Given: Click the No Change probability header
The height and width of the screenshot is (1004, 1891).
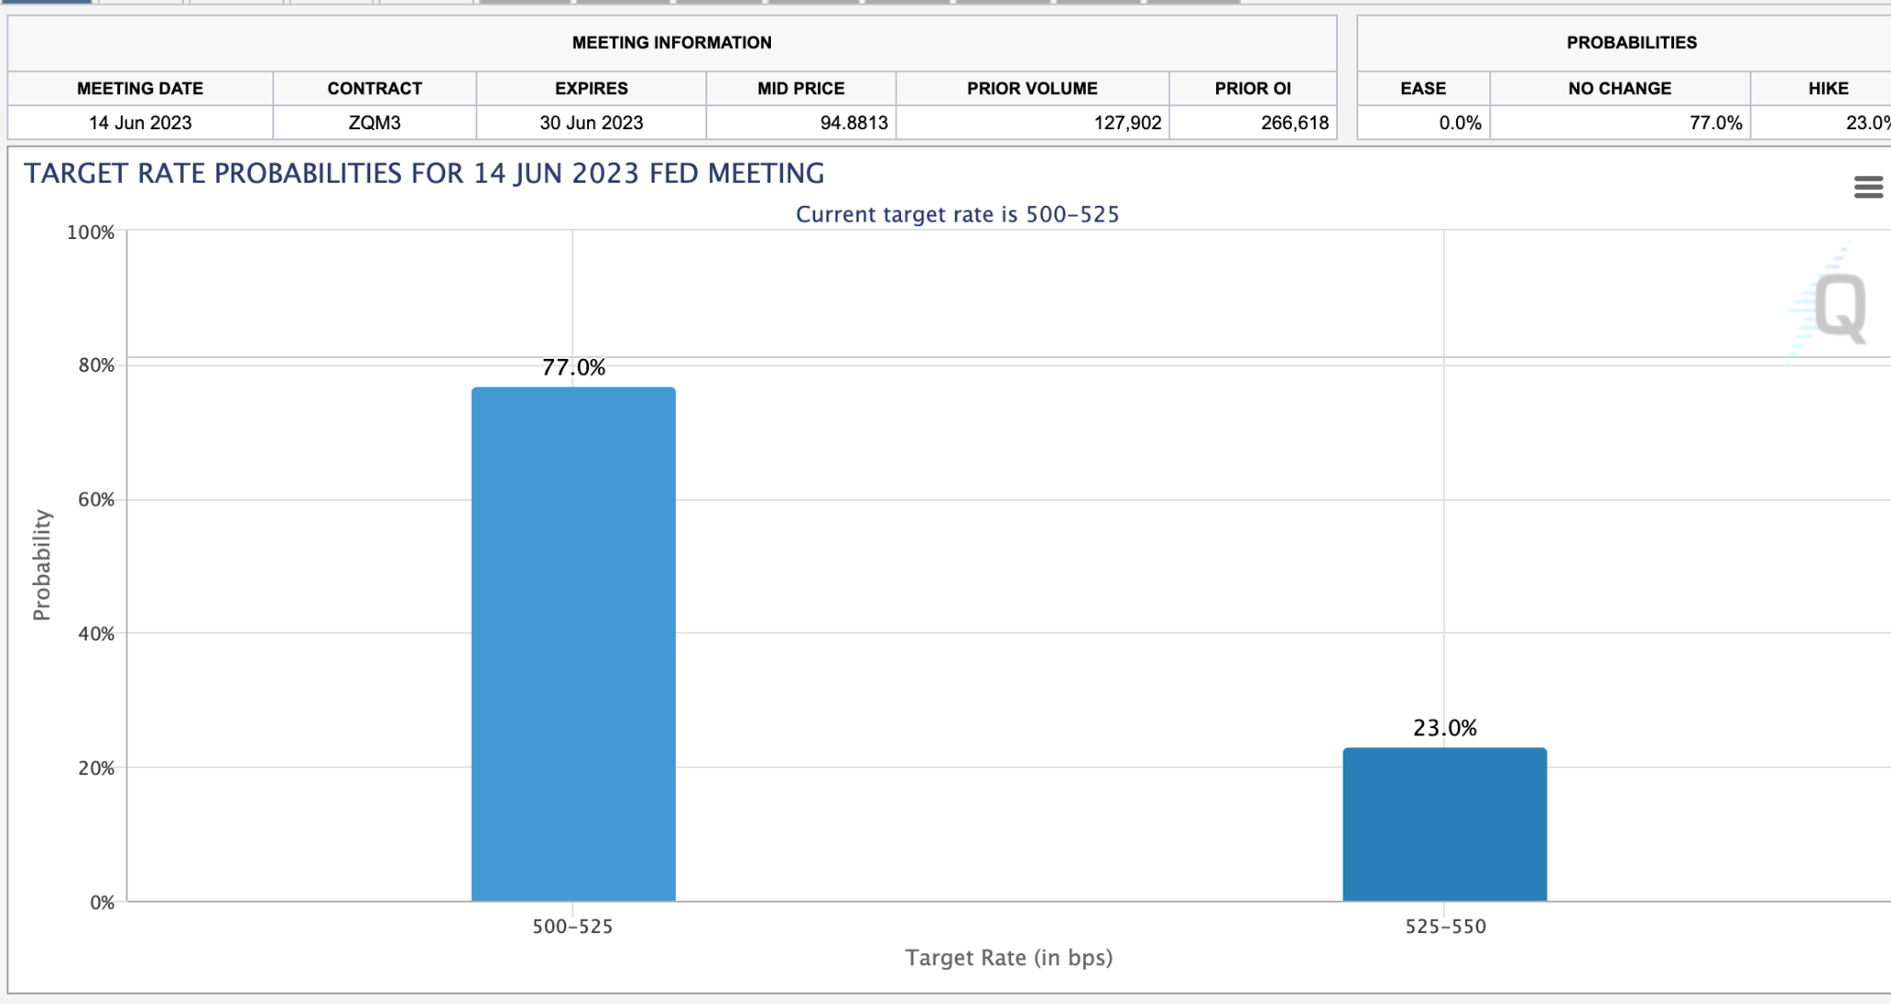Looking at the screenshot, I should [x=1619, y=89].
